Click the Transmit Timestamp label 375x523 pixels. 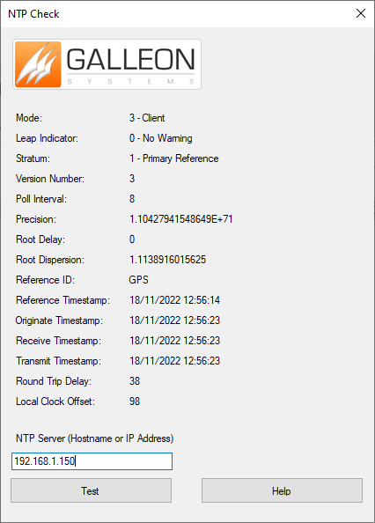58,361
